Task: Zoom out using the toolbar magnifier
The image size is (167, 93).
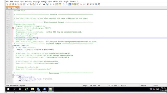Action: [53, 4]
